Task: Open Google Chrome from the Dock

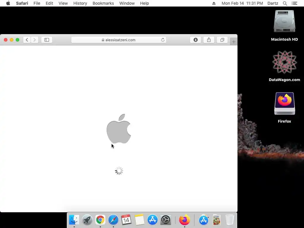Action: pos(100,220)
